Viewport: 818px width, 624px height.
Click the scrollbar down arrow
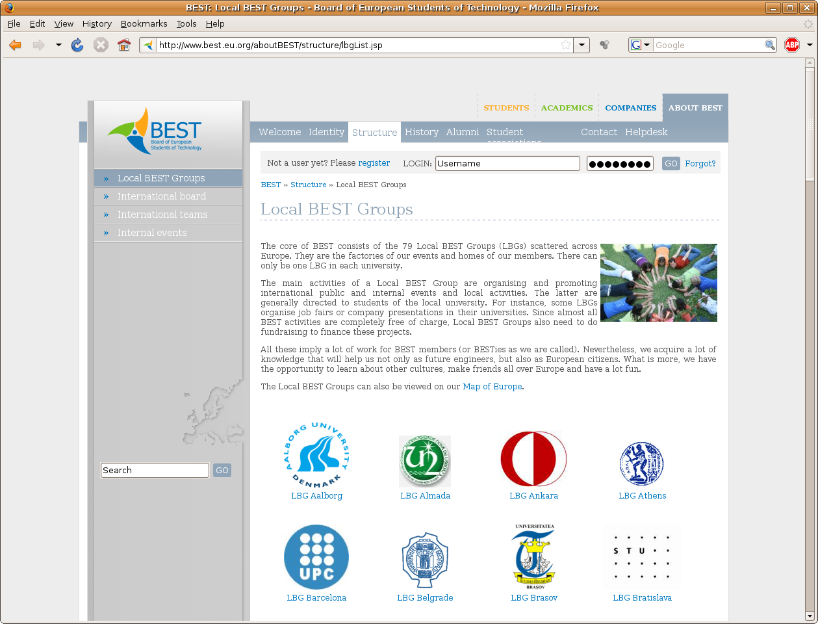pos(810,616)
